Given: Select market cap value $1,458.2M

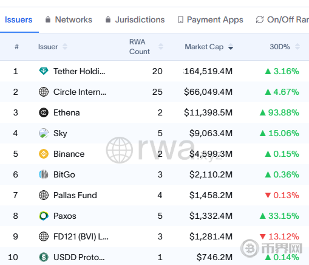Looking at the screenshot, I should click(x=211, y=195).
